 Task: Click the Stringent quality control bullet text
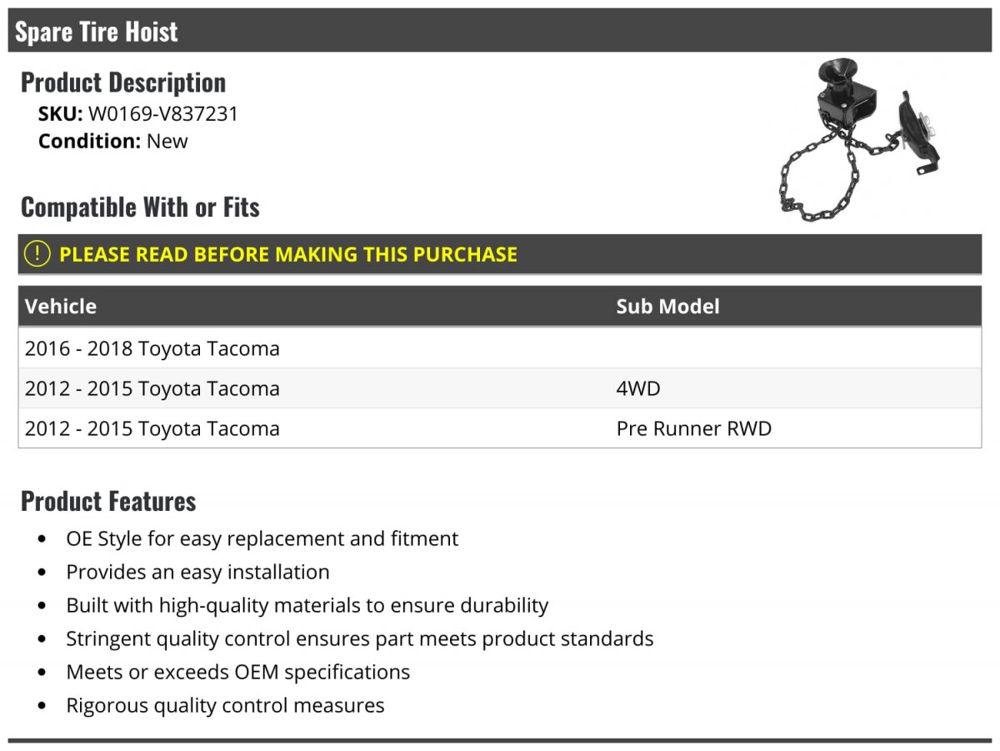click(x=360, y=638)
